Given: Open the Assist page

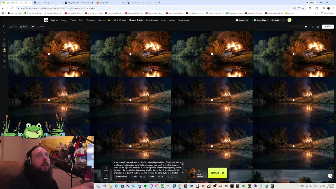Looking at the screenshot, I should pyautogui.click(x=172, y=20).
